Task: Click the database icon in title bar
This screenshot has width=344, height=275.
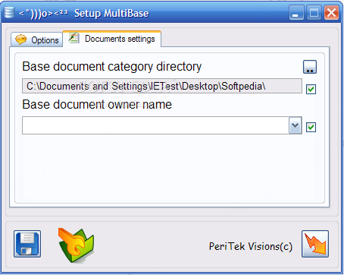Action: pyautogui.click(x=9, y=11)
